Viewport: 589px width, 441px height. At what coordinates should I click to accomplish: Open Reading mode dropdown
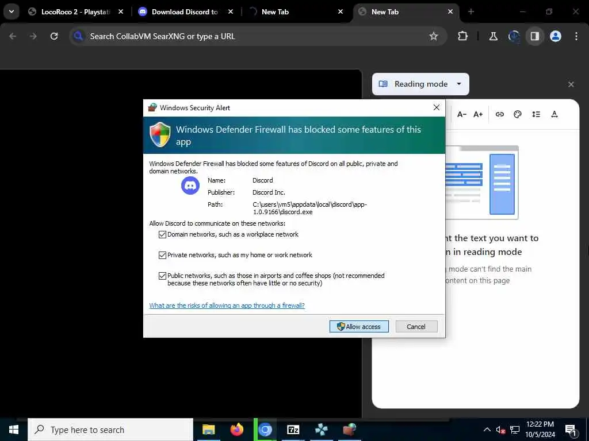(420, 84)
